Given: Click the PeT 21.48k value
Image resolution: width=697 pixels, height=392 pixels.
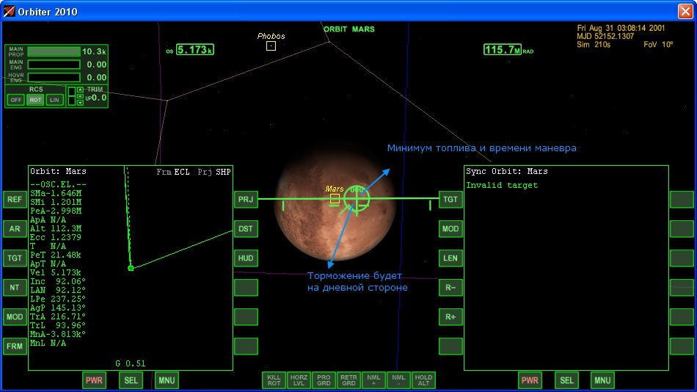Looking at the screenshot, I should point(56,255).
